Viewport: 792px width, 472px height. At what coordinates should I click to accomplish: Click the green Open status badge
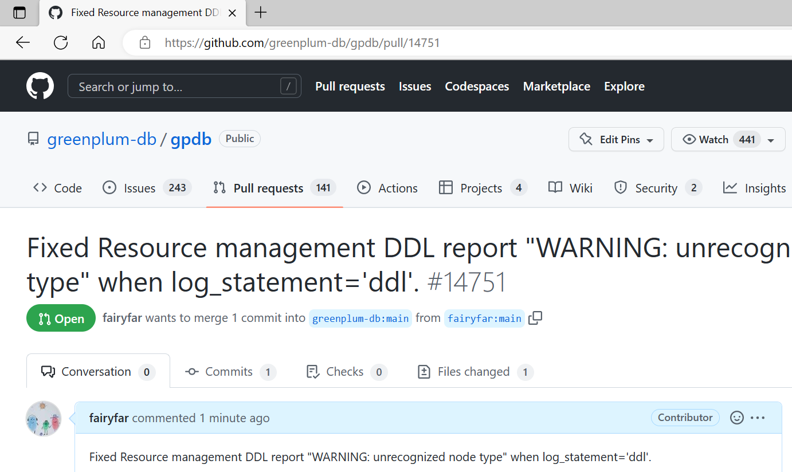61,318
